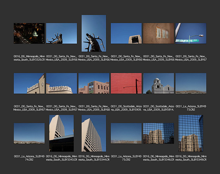Image resolution: width=220 pixels, height=174 pixels.
Task: Select the thumbnail above the 5L8Y4974.CR2 label
Action: point(29,133)
